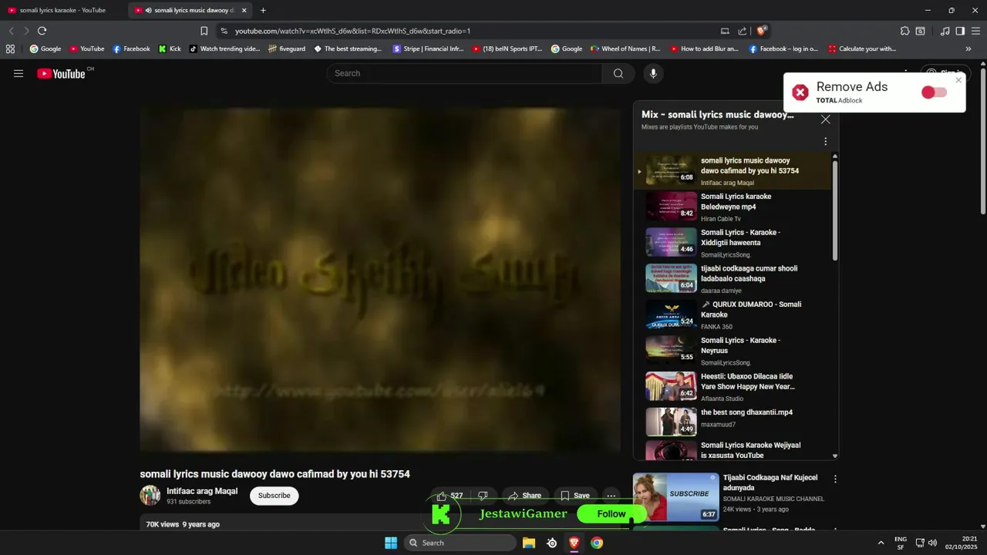
Task: Close the Mix playlist panel
Action: coord(826,119)
